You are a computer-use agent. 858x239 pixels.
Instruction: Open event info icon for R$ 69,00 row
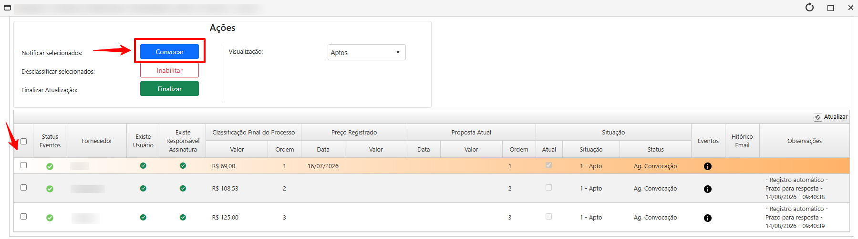708,166
